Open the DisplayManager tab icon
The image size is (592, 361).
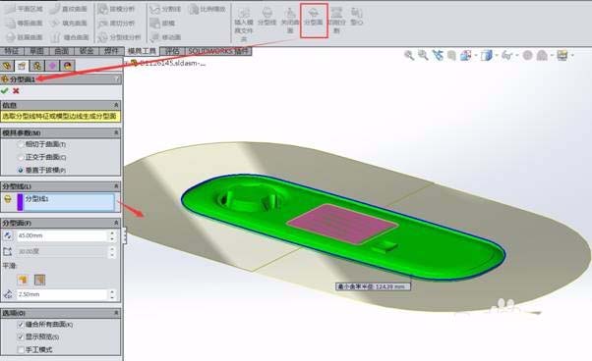tap(67, 66)
